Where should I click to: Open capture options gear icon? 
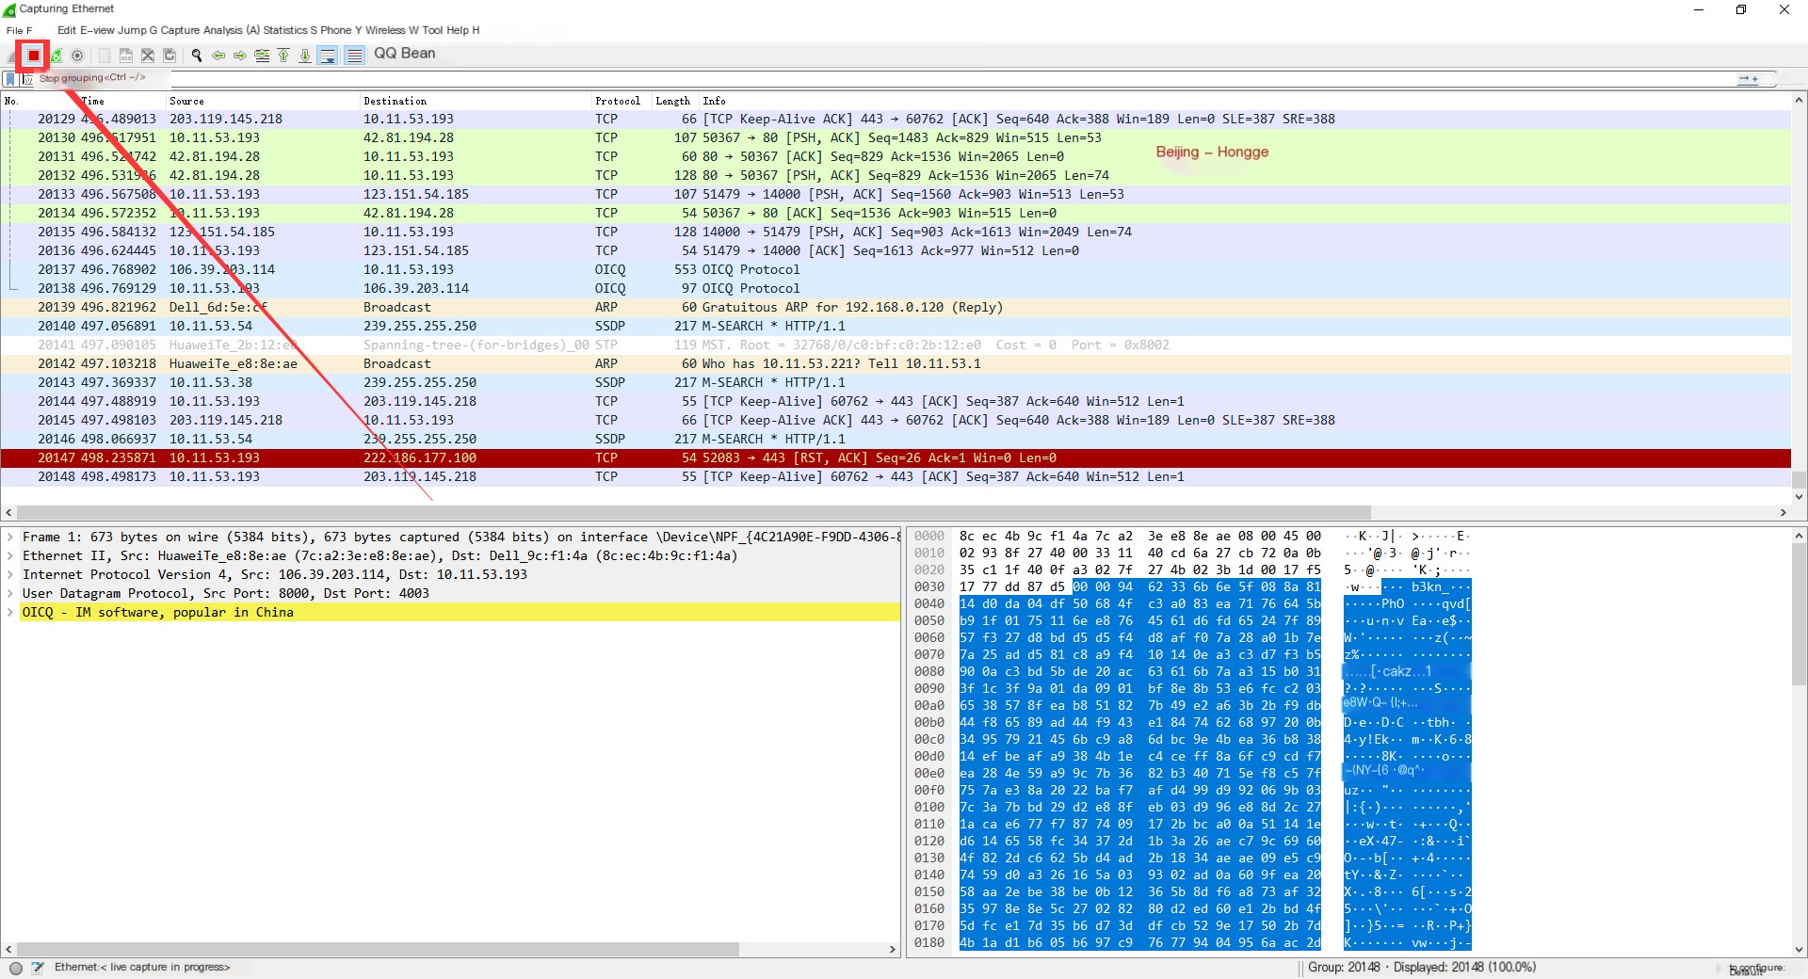(77, 56)
